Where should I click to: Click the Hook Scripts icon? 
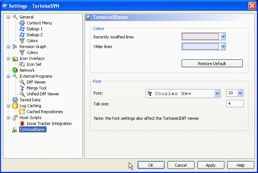pos(15,118)
